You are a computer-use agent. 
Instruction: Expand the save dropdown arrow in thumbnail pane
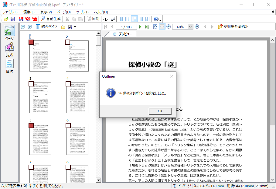pos(75,27)
